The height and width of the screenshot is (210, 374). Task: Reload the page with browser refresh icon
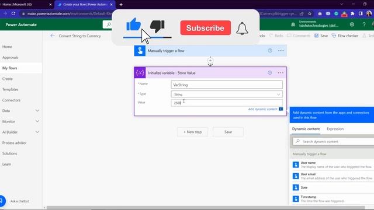(x=13, y=13)
